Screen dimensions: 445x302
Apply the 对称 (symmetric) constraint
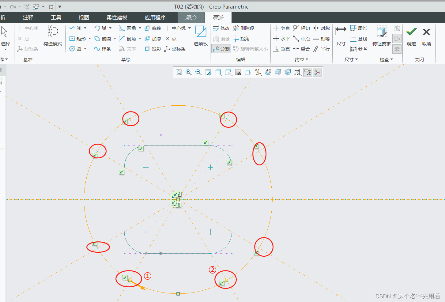click(321, 28)
